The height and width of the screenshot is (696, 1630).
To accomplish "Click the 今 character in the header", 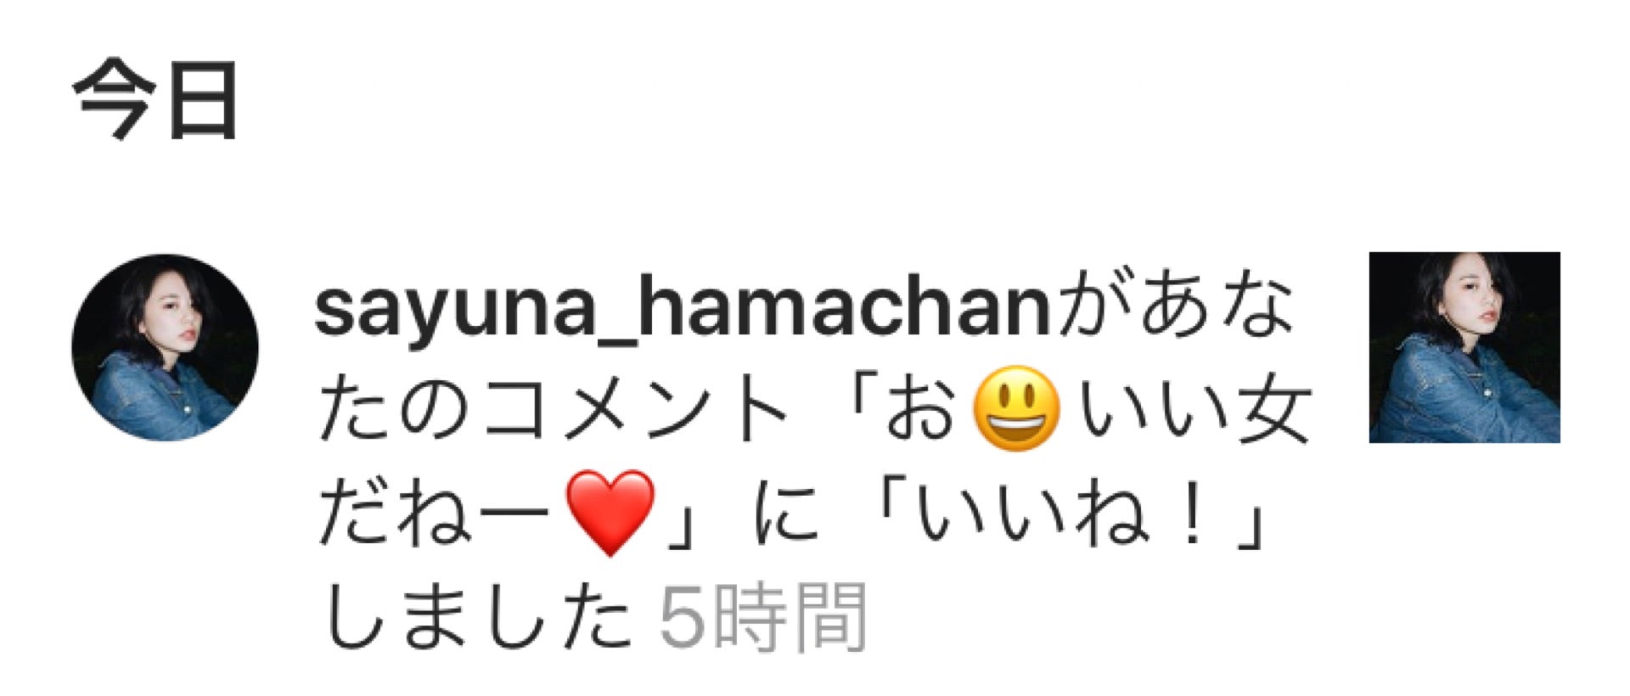I will tap(114, 100).
